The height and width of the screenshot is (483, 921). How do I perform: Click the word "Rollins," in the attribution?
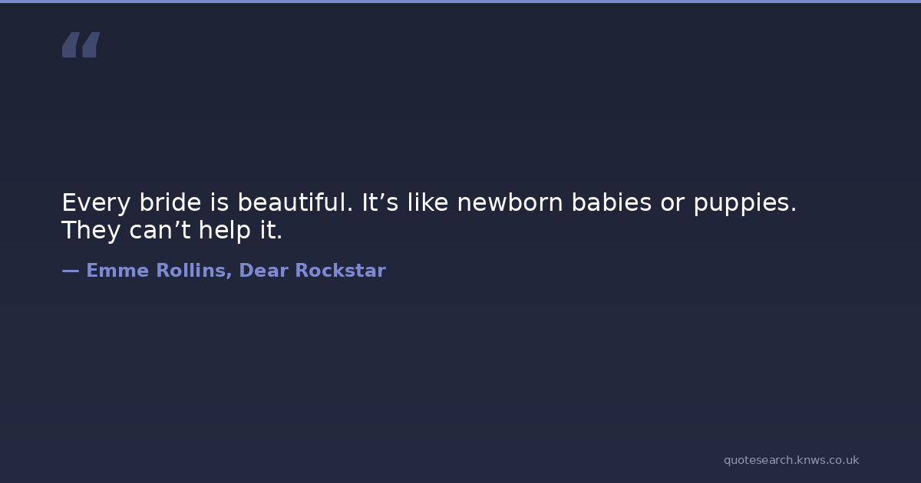[193, 271]
